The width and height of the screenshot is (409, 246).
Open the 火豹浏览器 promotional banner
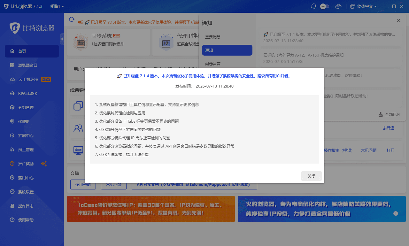322,209
